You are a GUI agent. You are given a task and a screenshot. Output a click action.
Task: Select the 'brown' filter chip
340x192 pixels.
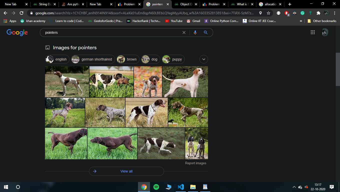[x=128, y=59]
